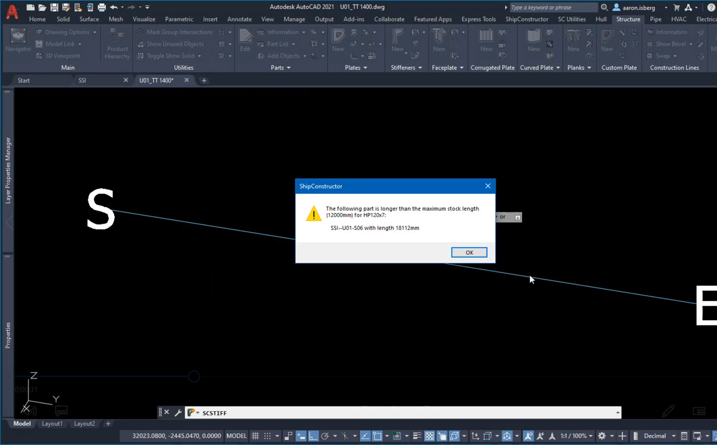The image size is (717, 445).
Task: Click Show Unused Objects in Utilities
Action: 171,44
